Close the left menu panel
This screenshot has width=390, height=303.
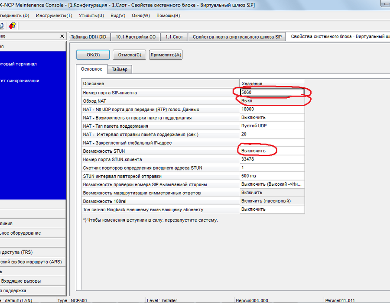point(62,36)
